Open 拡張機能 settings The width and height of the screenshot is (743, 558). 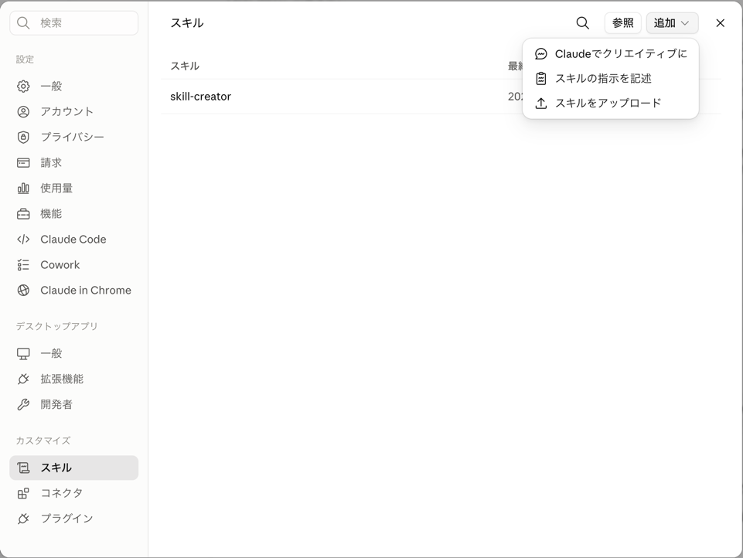[x=74, y=379]
